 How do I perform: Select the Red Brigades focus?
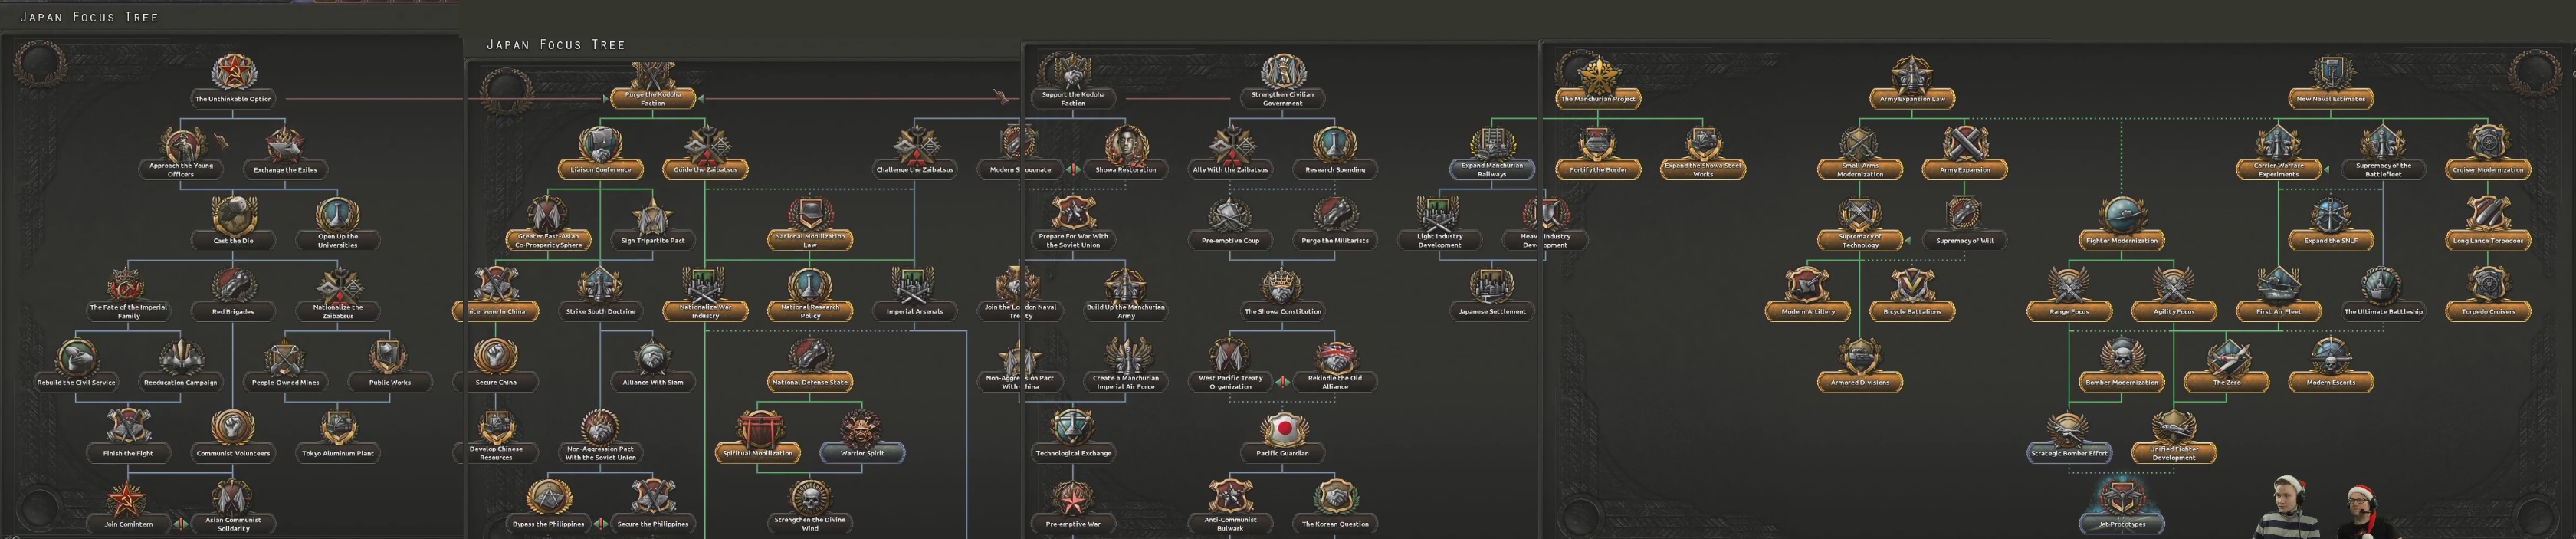pyautogui.click(x=233, y=295)
